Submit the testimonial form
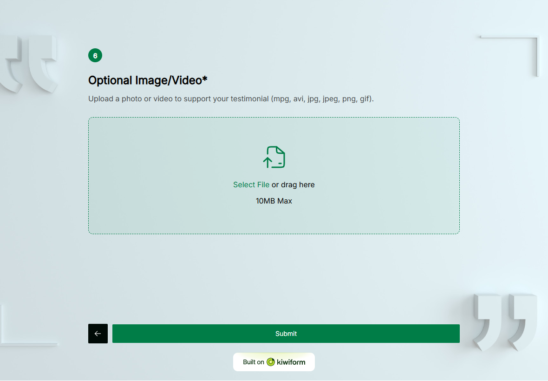Viewport: 548px width, 381px height. (x=286, y=334)
